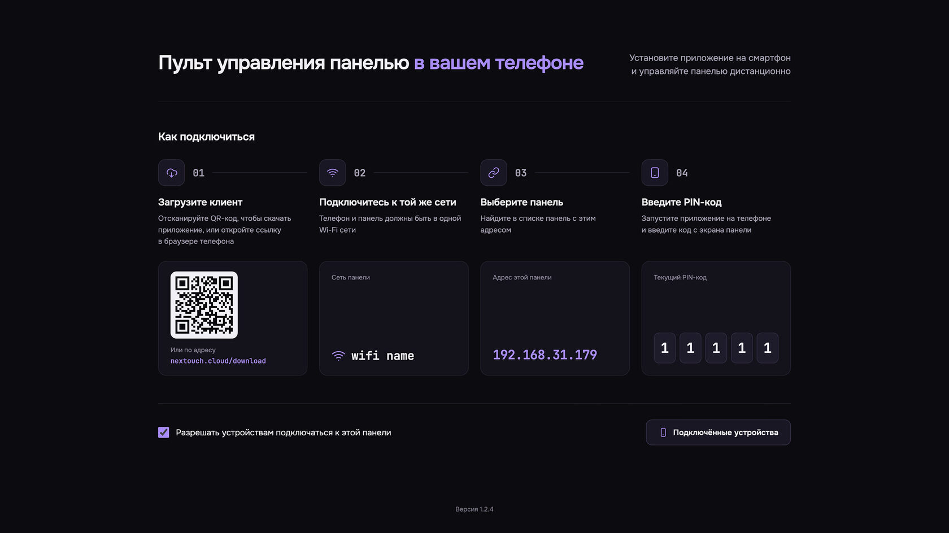Image resolution: width=949 pixels, height=533 pixels.
Task: Click the step number 04
Action: point(682,173)
